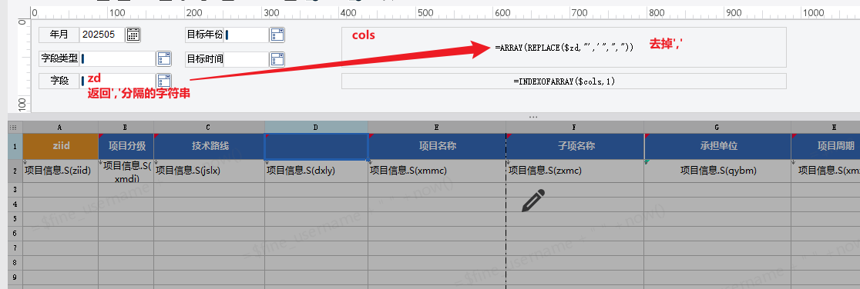Select the =INDEXOFARRAY($cols,1) formula widget
The width and height of the screenshot is (860, 289).
564,81
